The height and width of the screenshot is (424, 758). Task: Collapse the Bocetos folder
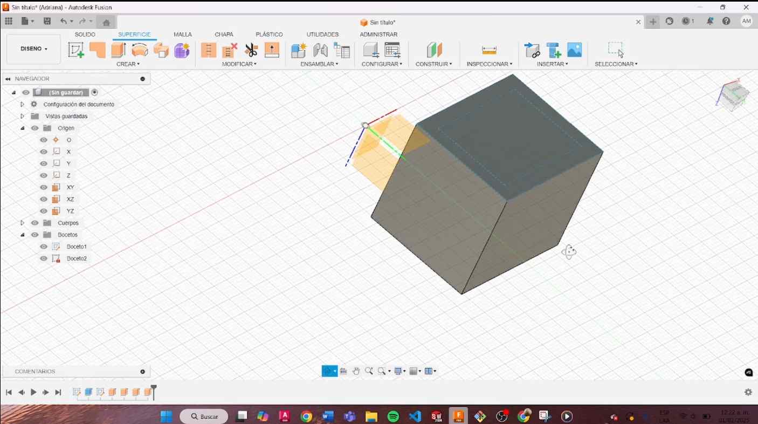(22, 235)
